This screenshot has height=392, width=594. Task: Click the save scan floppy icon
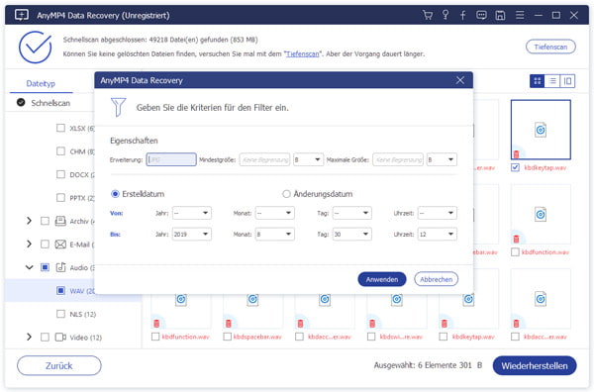[x=500, y=15]
